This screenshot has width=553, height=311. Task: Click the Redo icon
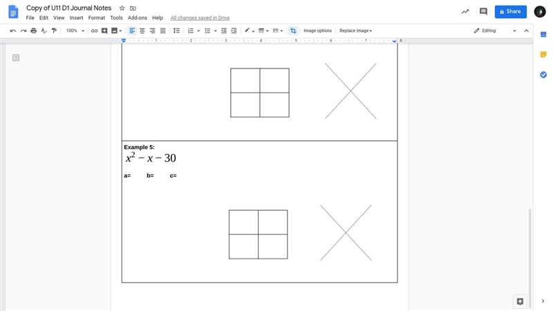coord(24,30)
